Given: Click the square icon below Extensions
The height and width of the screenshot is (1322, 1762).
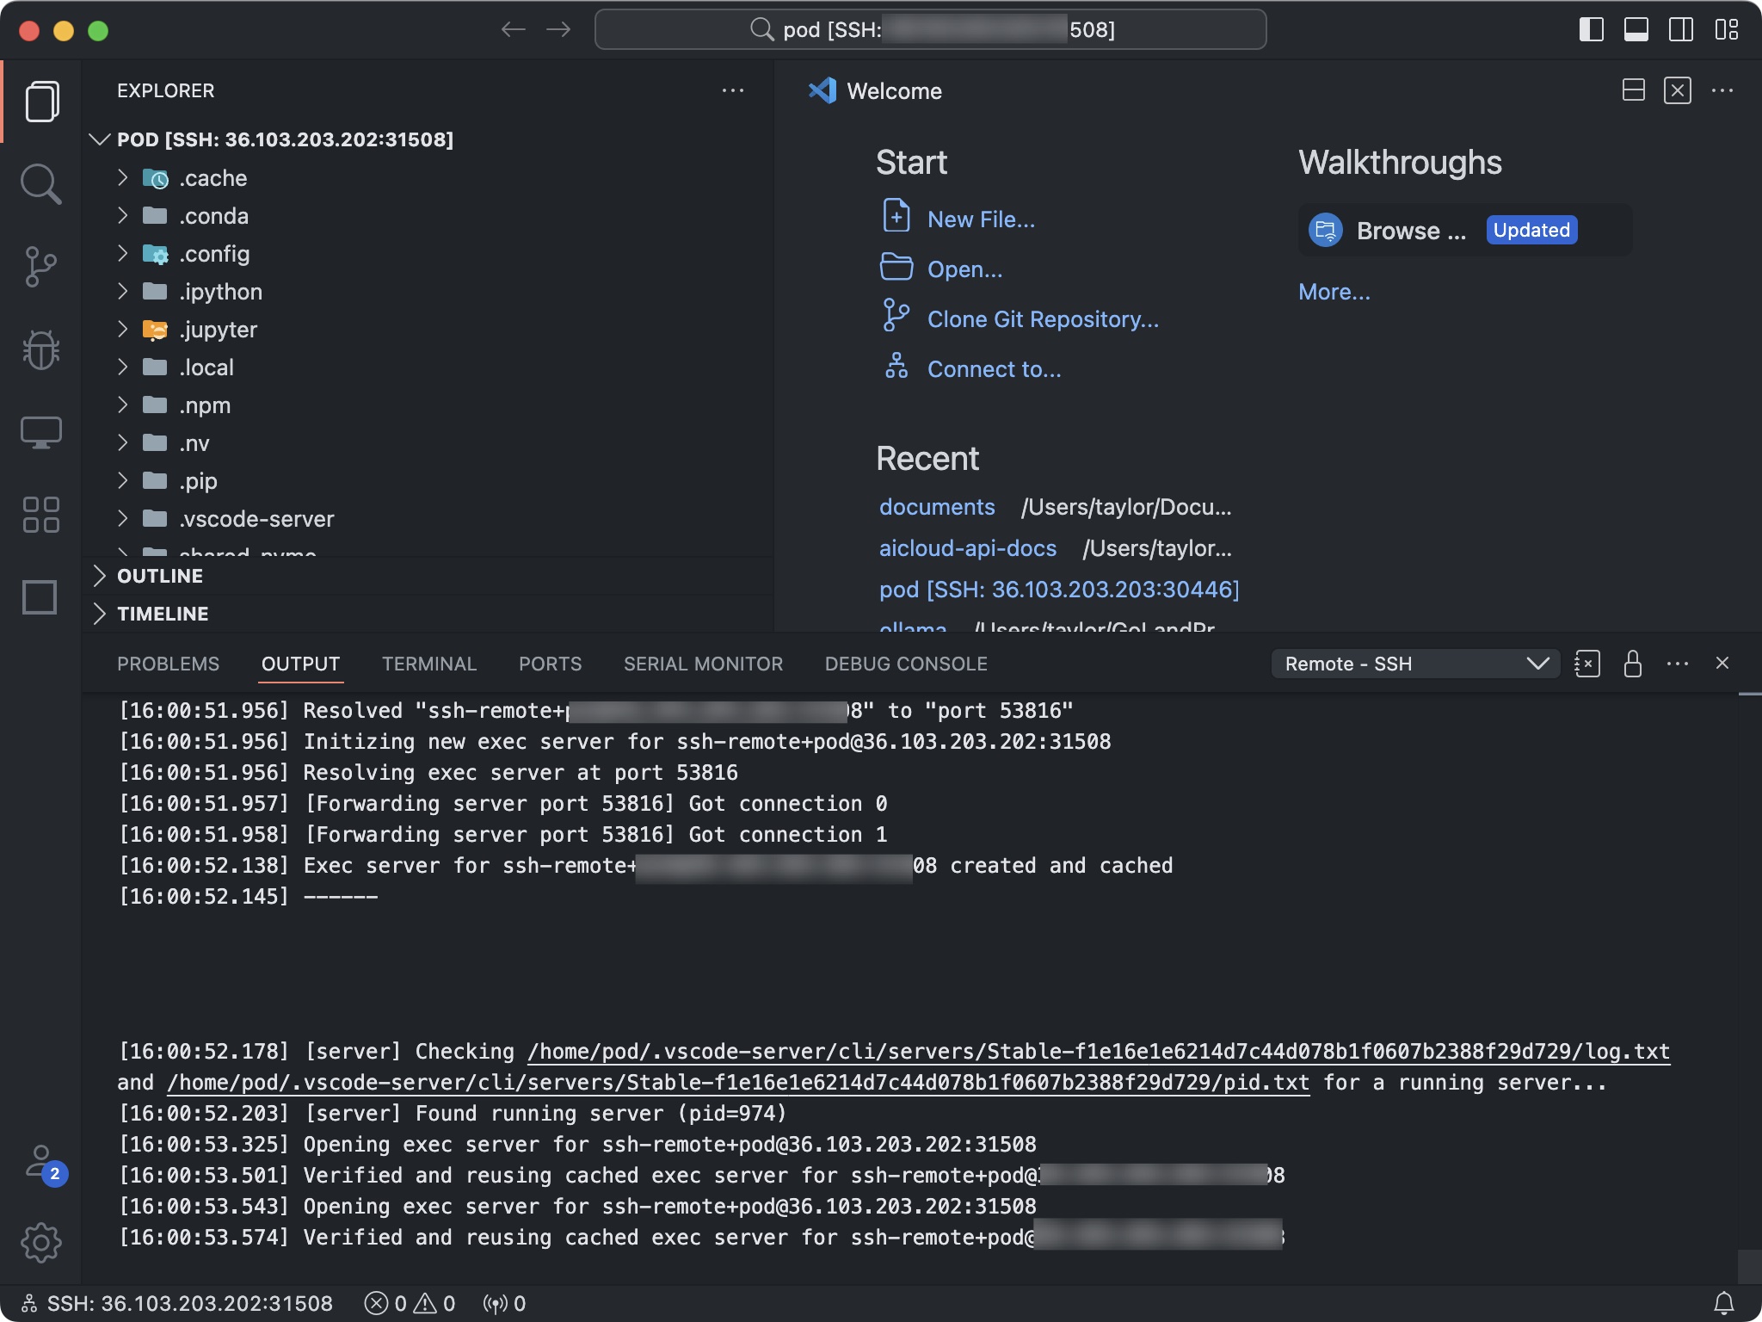Looking at the screenshot, I should click(40, 596).
